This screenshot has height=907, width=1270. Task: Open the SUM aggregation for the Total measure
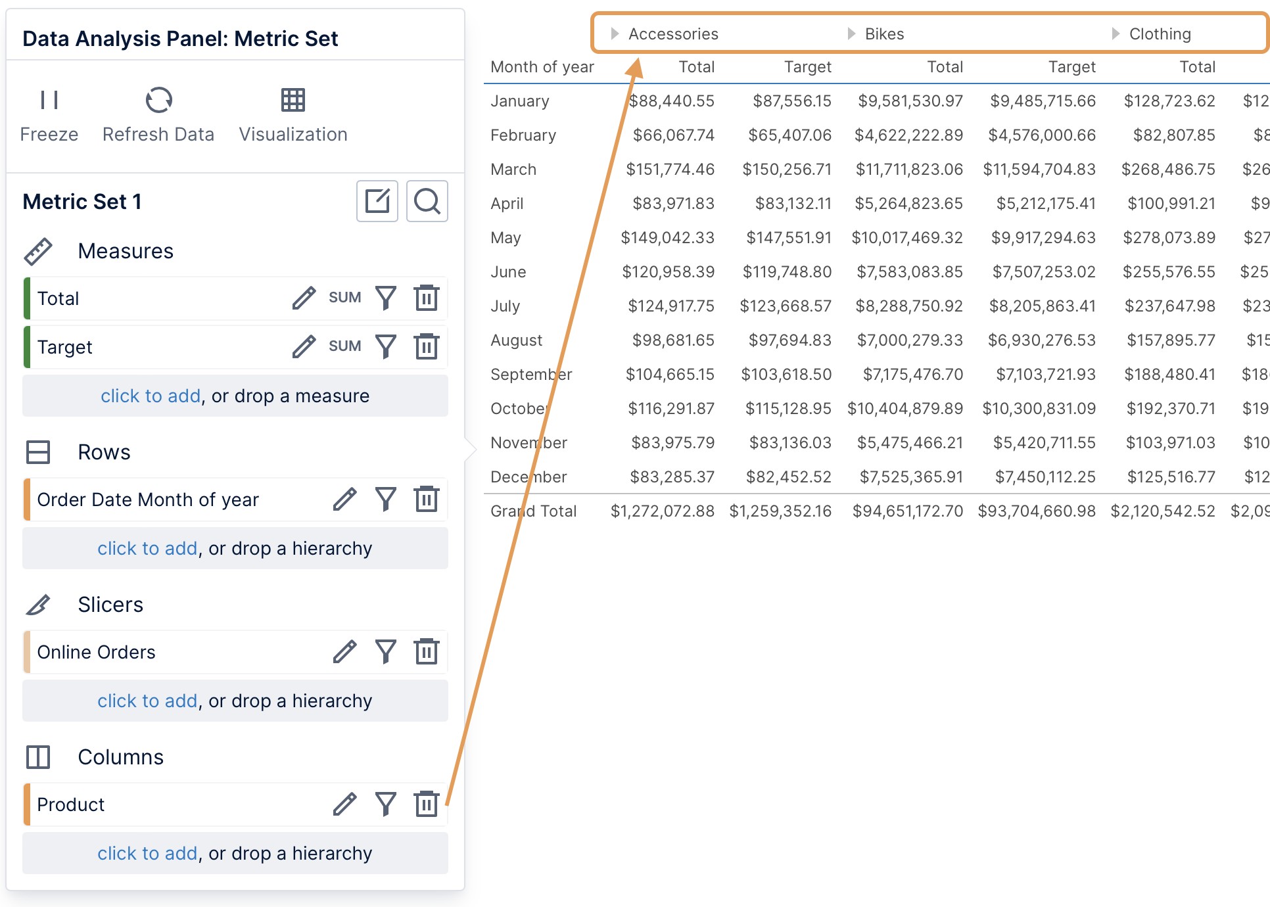(344, 298)
